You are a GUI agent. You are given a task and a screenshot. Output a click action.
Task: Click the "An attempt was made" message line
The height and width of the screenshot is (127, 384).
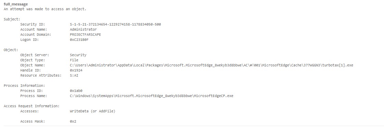(x=45, y=9)
